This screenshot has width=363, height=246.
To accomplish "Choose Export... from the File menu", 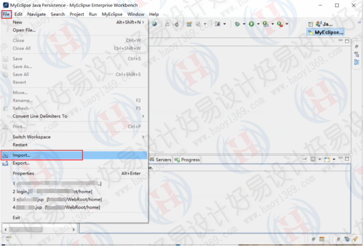I will click(x=74, y=163).
